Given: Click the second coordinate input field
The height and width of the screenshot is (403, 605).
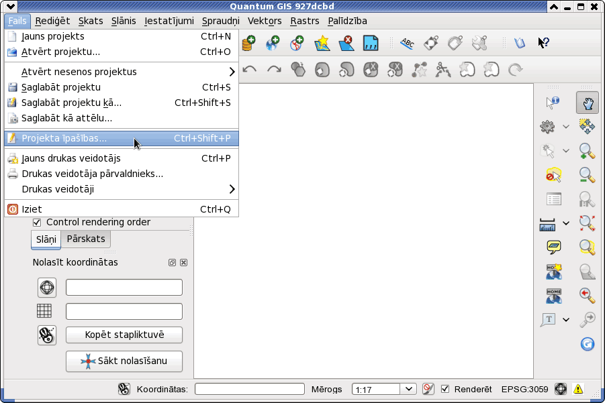Looking at the screenshot, I should click(x=124, y=311).
